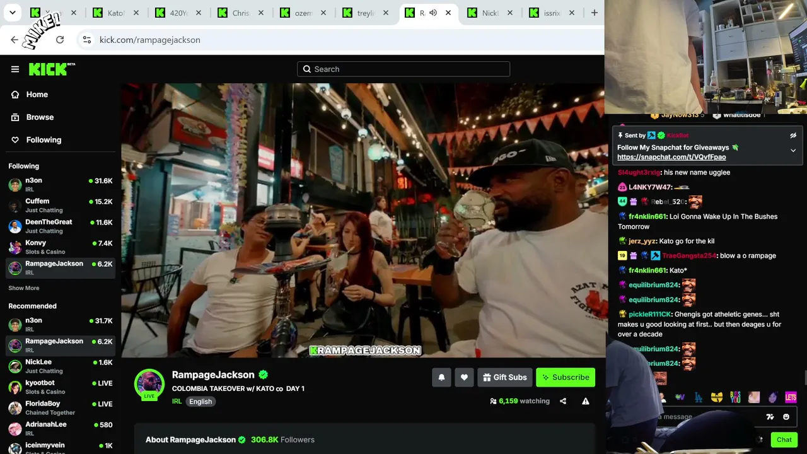This screenshot has height=454, width=807.
Task: Click username jerz_yyz in chat
Action: pos(642,241)
